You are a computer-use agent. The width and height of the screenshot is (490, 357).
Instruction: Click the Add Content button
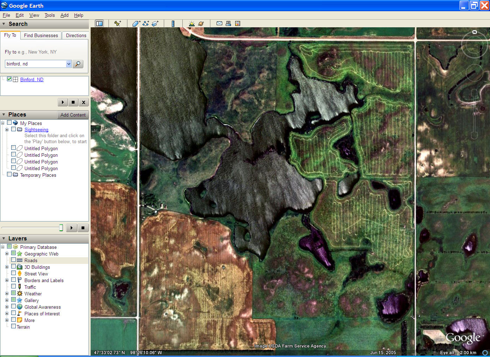pyautogui.click(x=73, y=115)
